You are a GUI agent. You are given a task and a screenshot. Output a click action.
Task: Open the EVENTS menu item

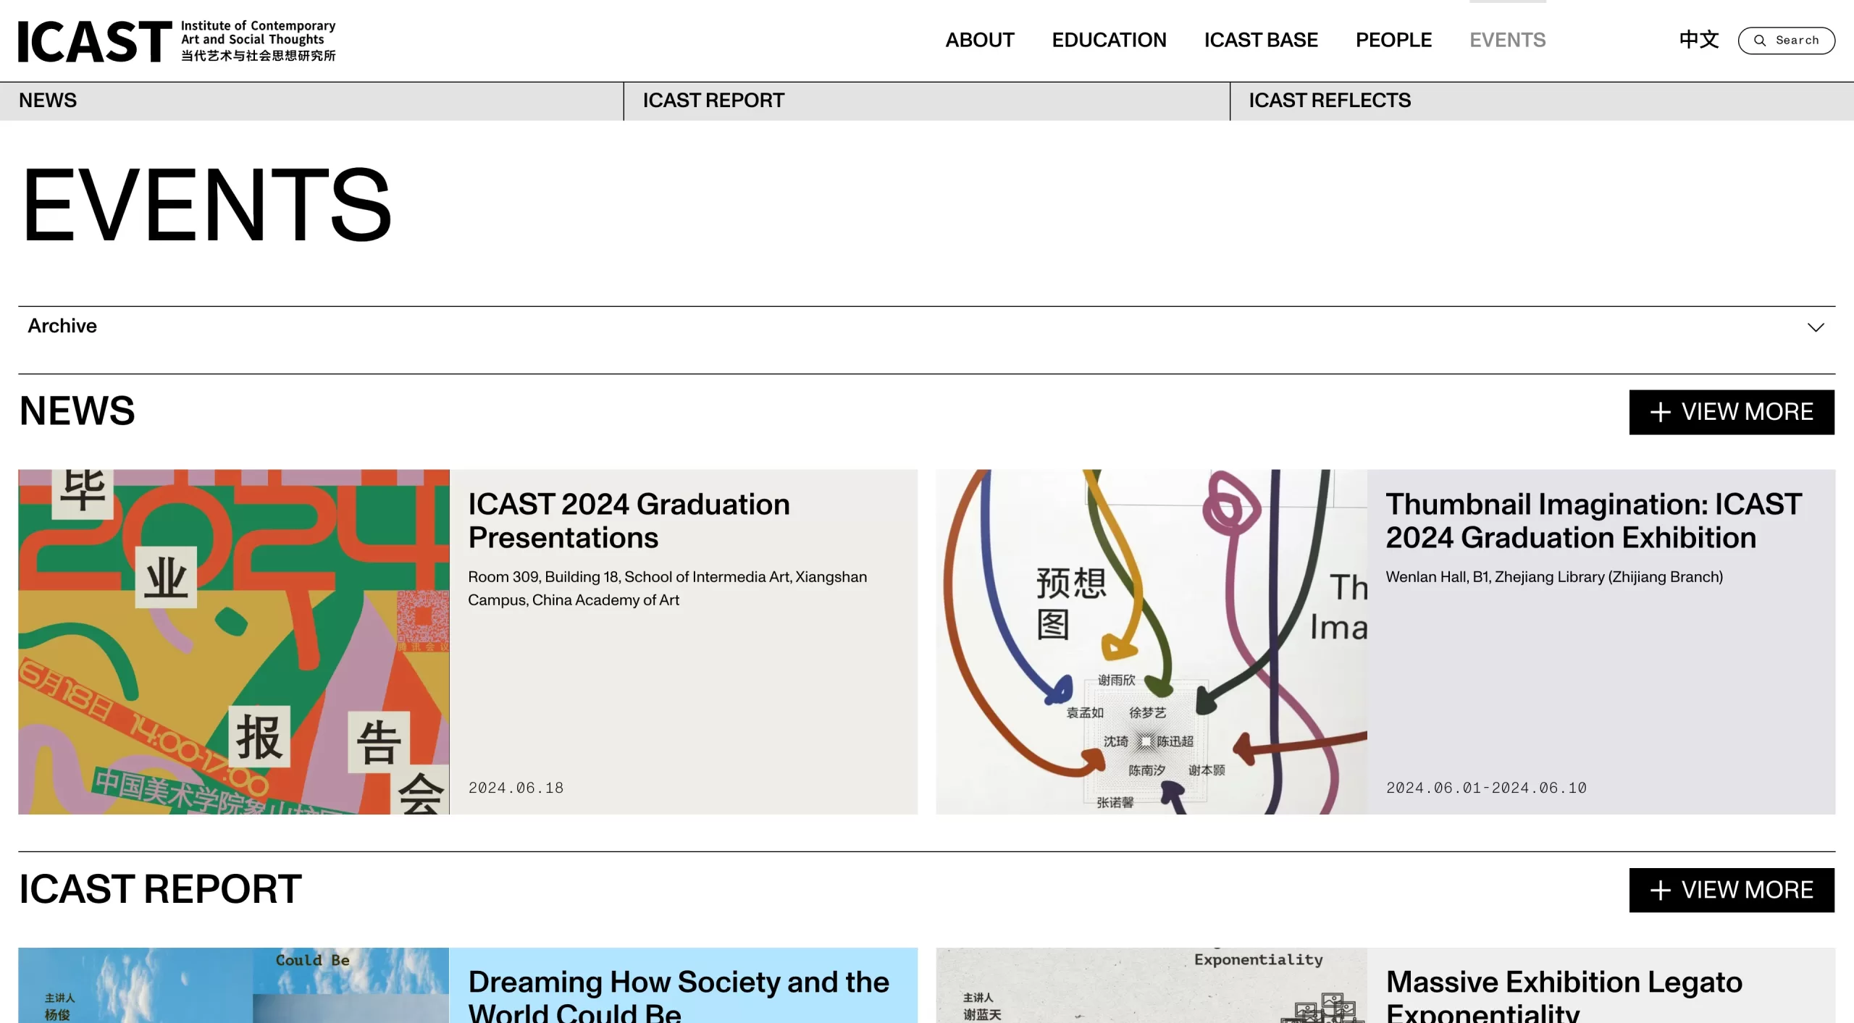coord(1507,40)
